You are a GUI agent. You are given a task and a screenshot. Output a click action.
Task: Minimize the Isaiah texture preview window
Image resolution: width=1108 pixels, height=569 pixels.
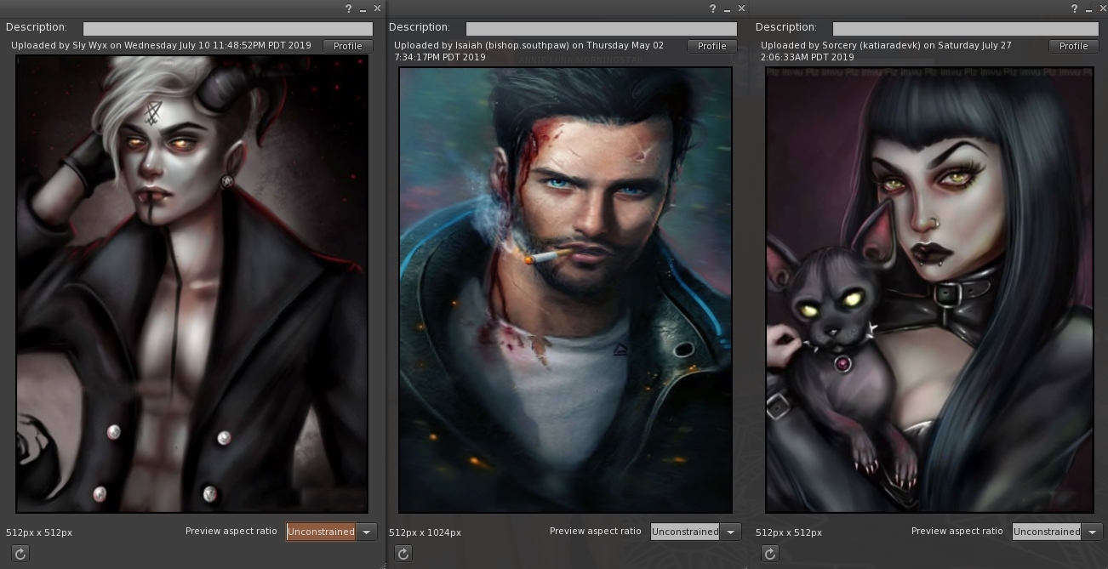(x=728, y=9)
